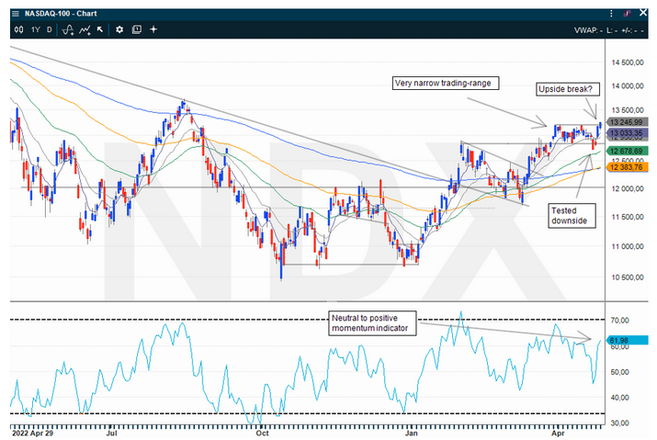This screenshot has height=440, width=657.
Task: Select the 'Tested downside' annotation box
Action: (x=572, y=216)
